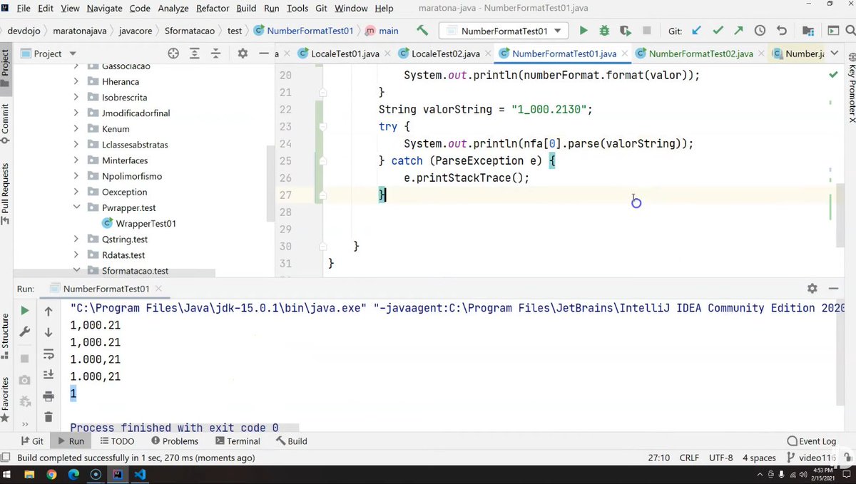Close the NumberFormatTest01.java tab

click(x=624, y=53)
